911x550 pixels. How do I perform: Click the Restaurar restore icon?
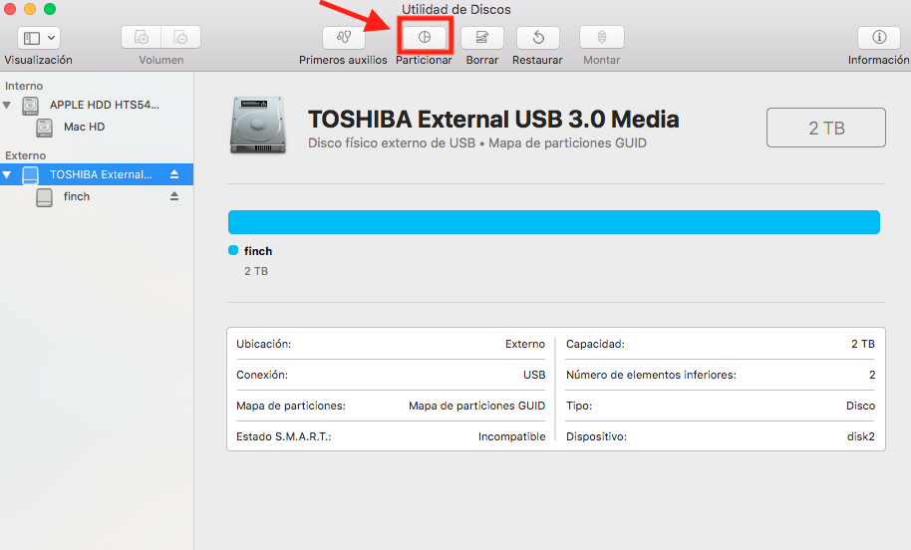pyautogui.click(x=538, y=38)
